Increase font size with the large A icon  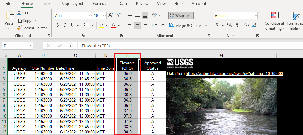[x=111, y=15]
